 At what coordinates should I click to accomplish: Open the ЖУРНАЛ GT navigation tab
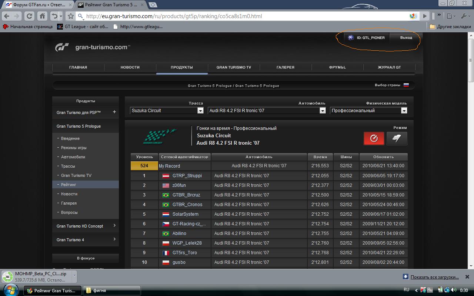[389, 67]
